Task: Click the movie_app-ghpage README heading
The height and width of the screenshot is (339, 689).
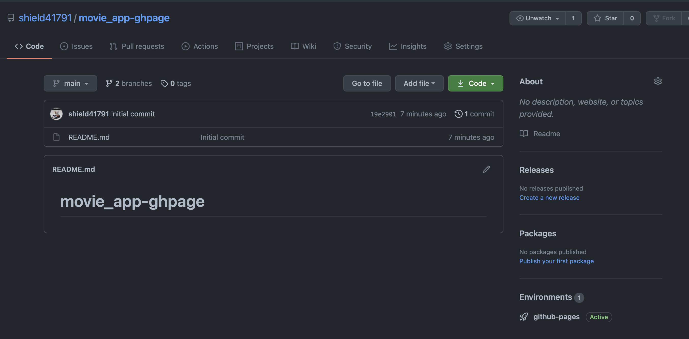Action: coord(132,201)
